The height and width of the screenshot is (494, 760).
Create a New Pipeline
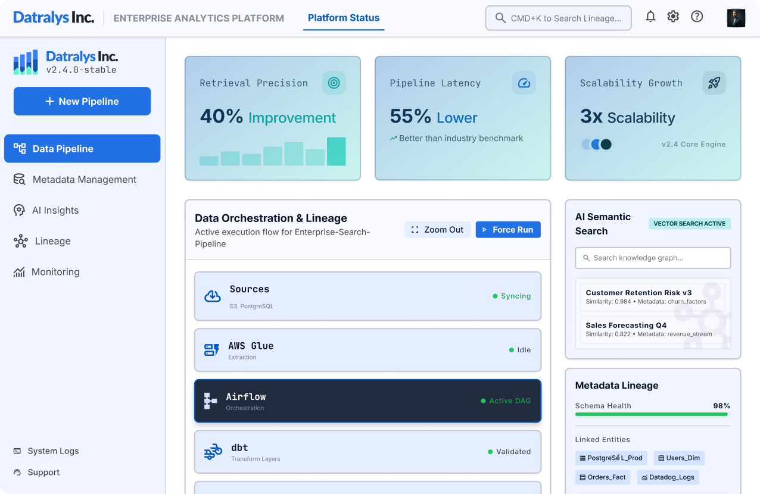(82, 101)
